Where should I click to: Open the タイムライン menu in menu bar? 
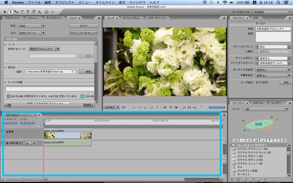click(105, 2)
